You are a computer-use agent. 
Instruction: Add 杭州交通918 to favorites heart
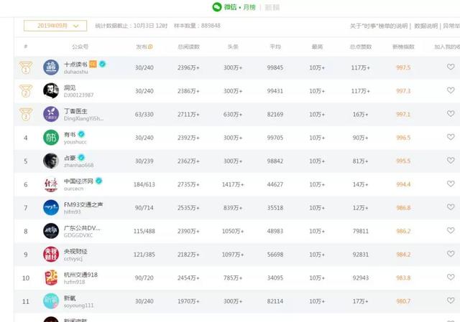(451, 277)
